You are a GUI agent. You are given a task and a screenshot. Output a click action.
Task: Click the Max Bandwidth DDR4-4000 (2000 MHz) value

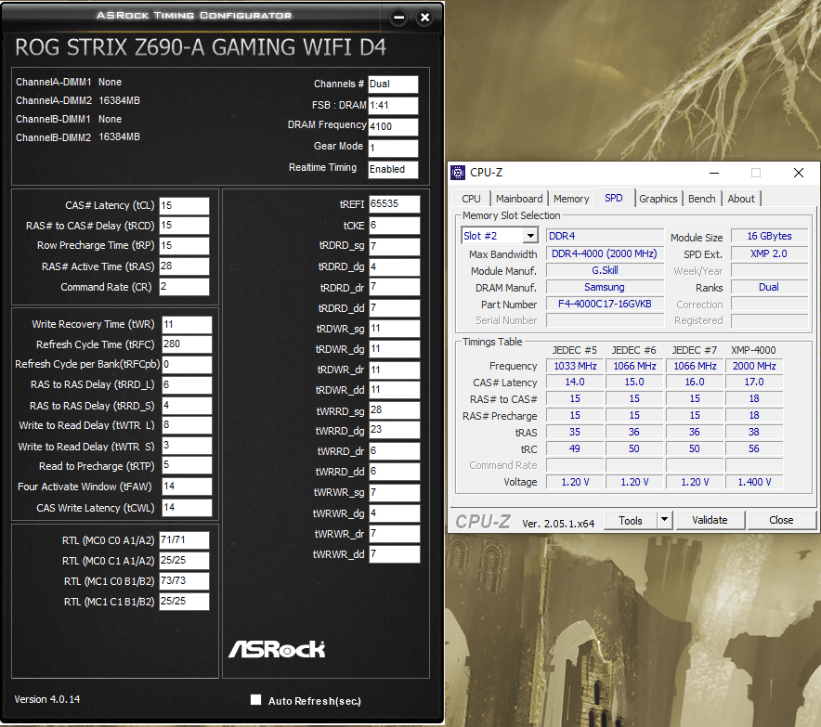click(605, 253)
